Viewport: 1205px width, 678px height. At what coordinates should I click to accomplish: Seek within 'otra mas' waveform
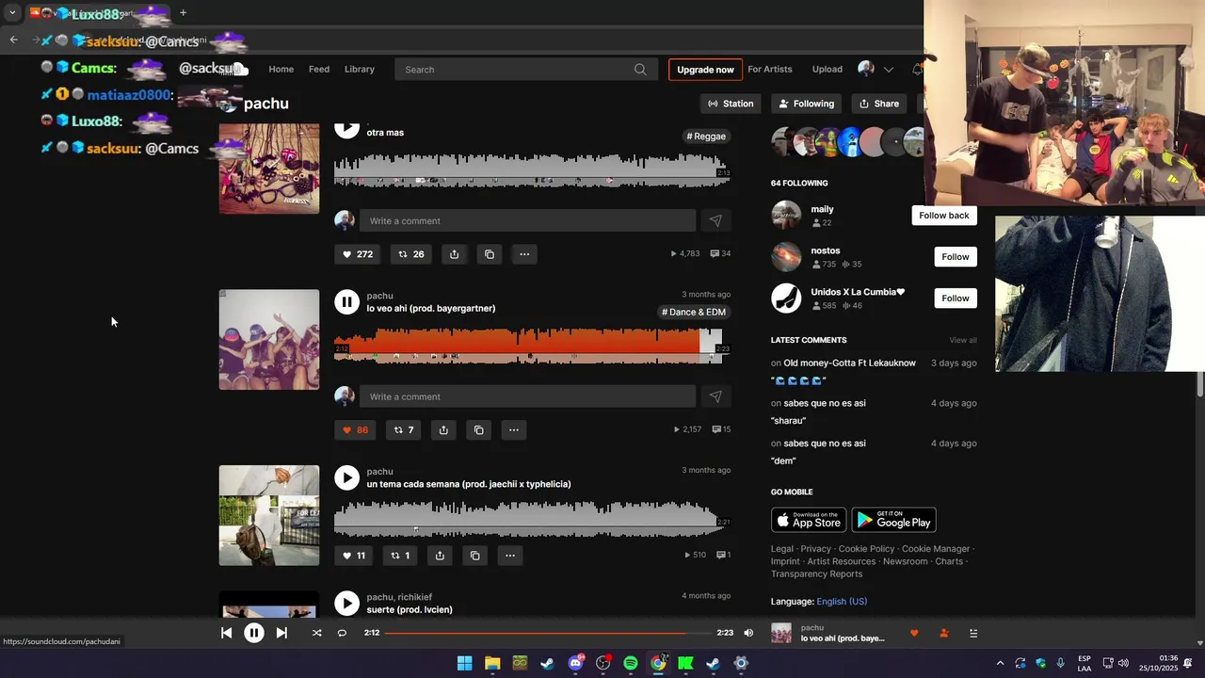[x=532, y=170]
